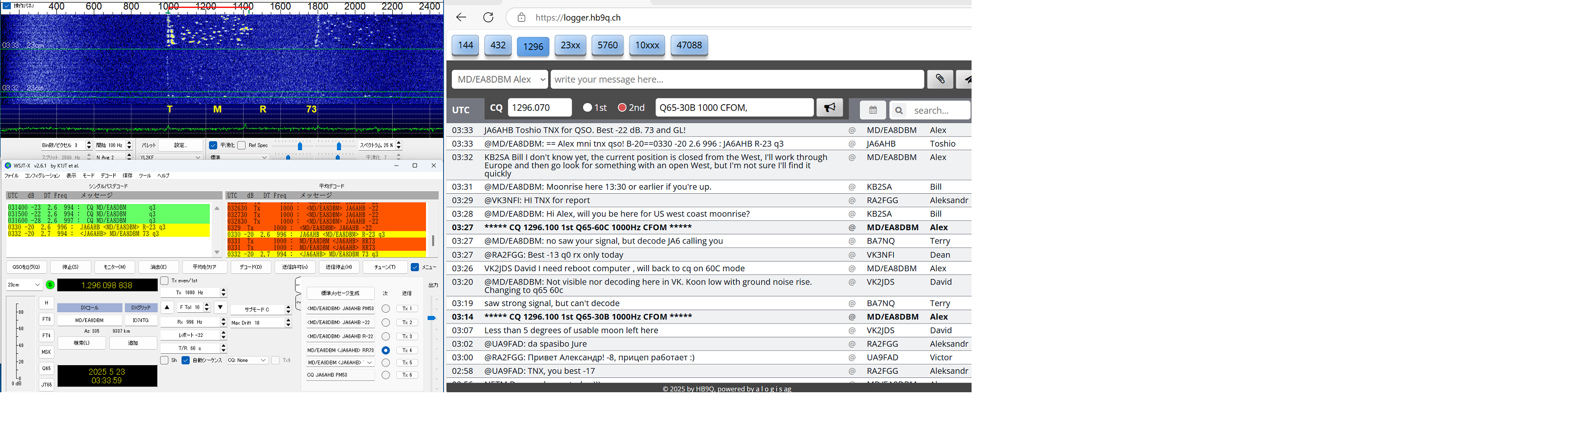The height and width of the screenshot is (443, 1575).
Task: Select the 1st period radio button
Action: [x=588, y=108]
